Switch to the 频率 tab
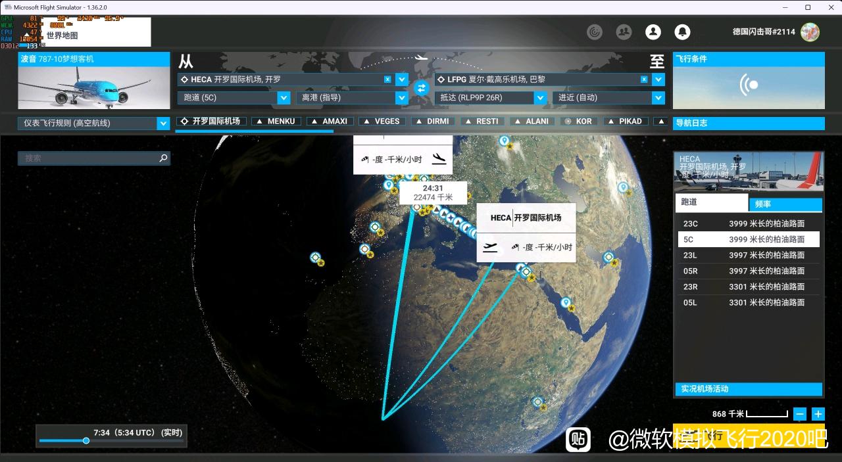This screenshot has height=462, width=842. 785,204
